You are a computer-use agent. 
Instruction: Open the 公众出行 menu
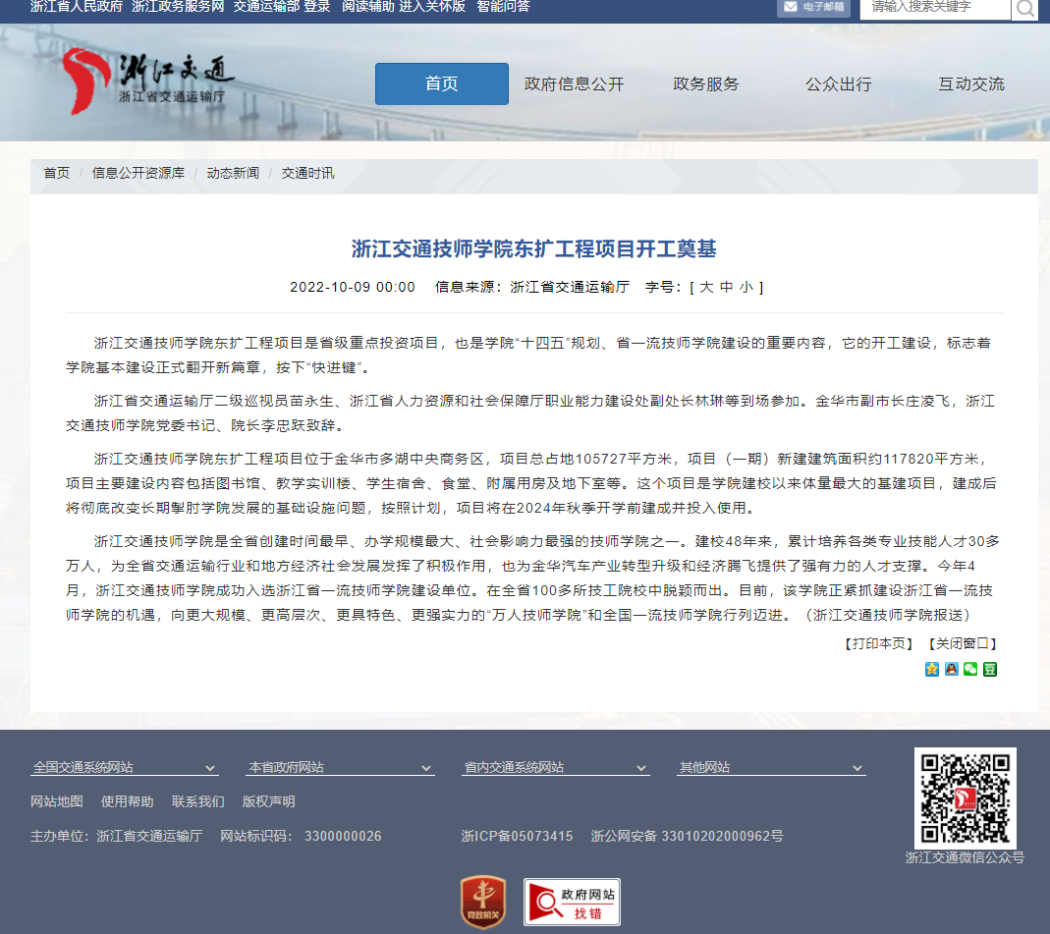(x=839, y=83)
